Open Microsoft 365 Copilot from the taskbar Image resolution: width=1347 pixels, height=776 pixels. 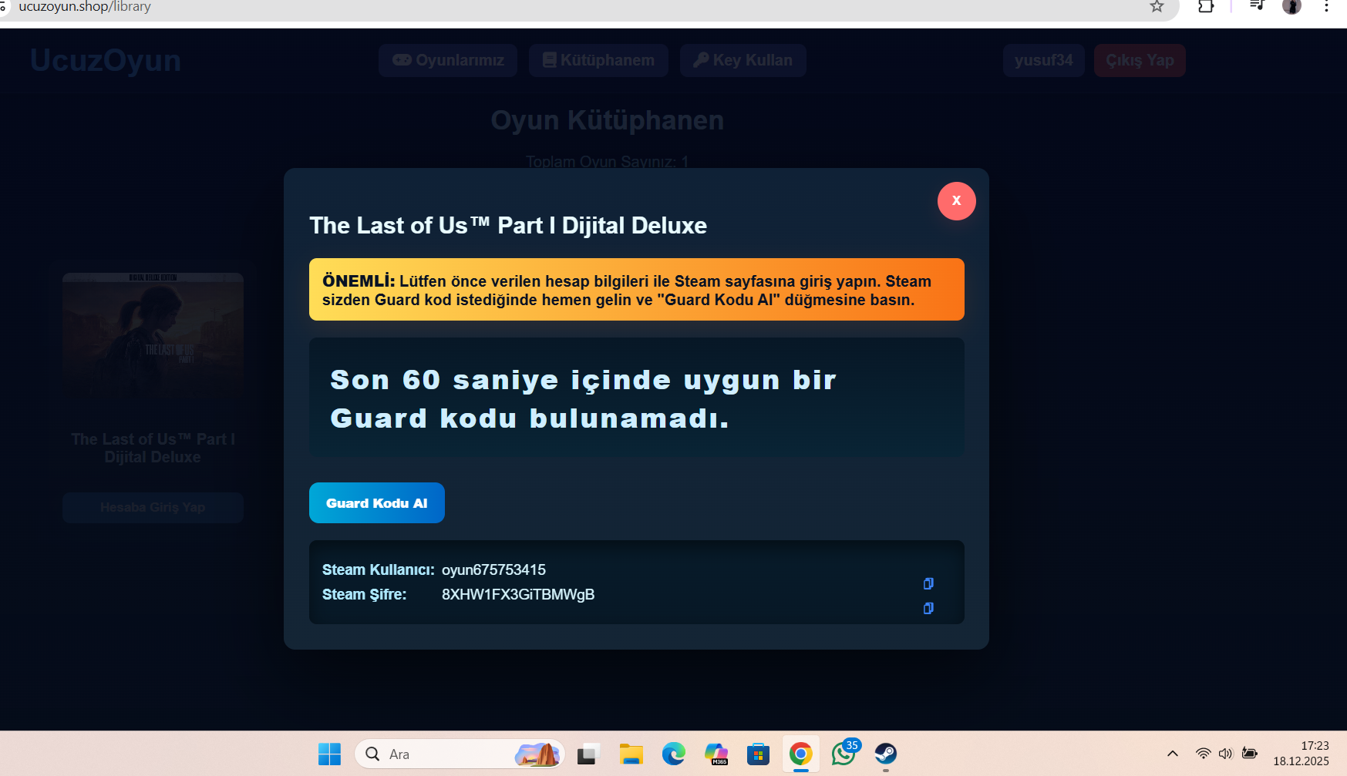click(x=716, y=754)
